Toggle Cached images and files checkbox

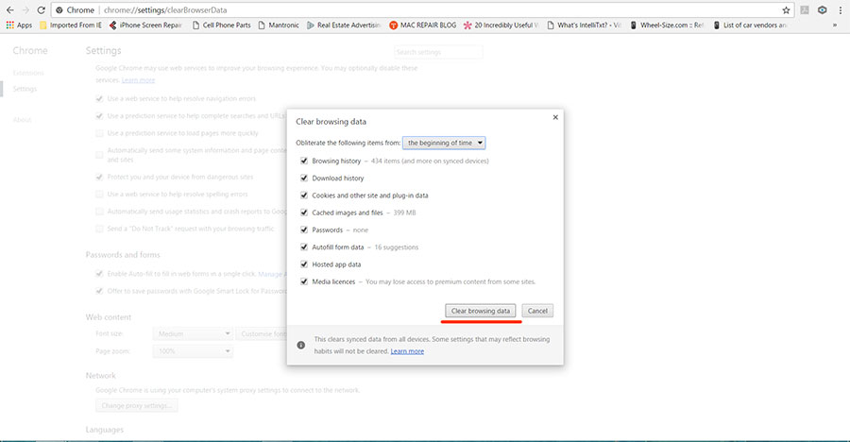click(x=304, y=212)
